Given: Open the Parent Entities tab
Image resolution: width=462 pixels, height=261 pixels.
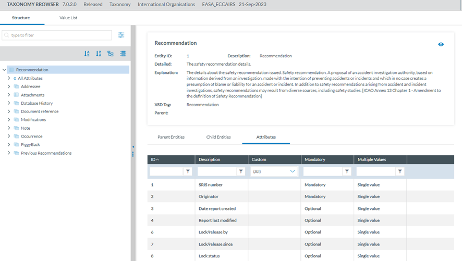Looking at the screenshot, I should coord(171,137).
